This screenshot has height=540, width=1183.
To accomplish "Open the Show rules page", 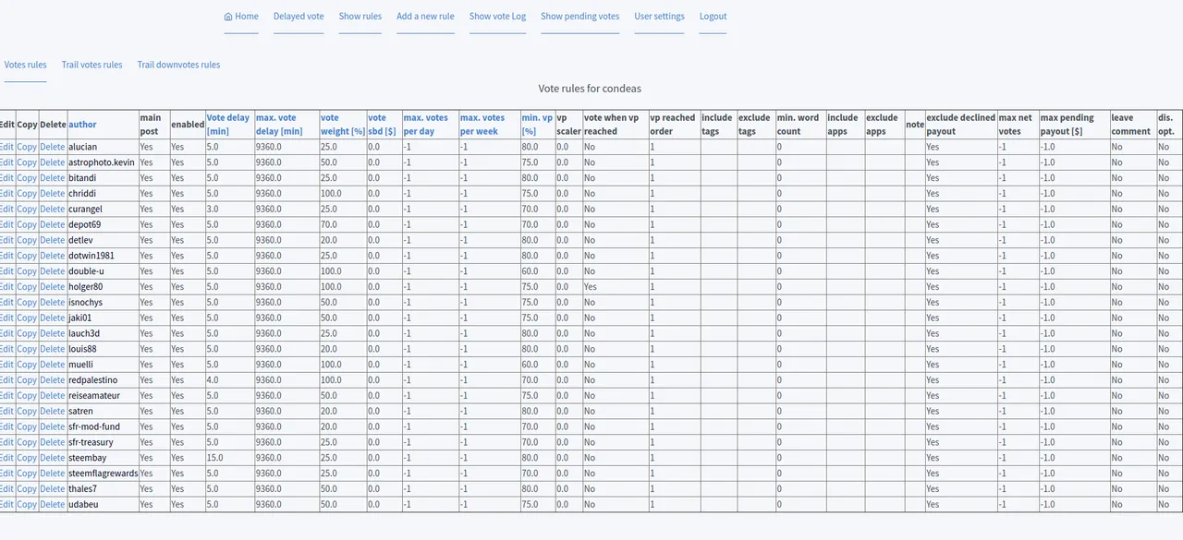I will tap(360, 17).
